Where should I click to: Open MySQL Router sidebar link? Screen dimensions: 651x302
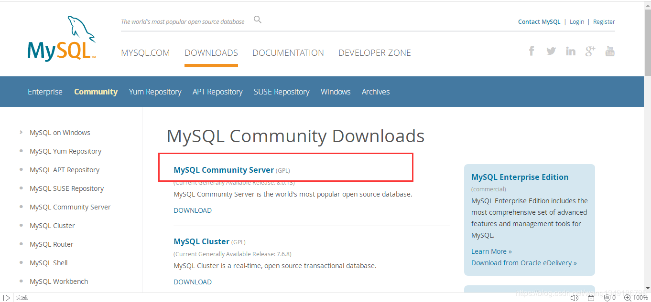pos(52,244)
